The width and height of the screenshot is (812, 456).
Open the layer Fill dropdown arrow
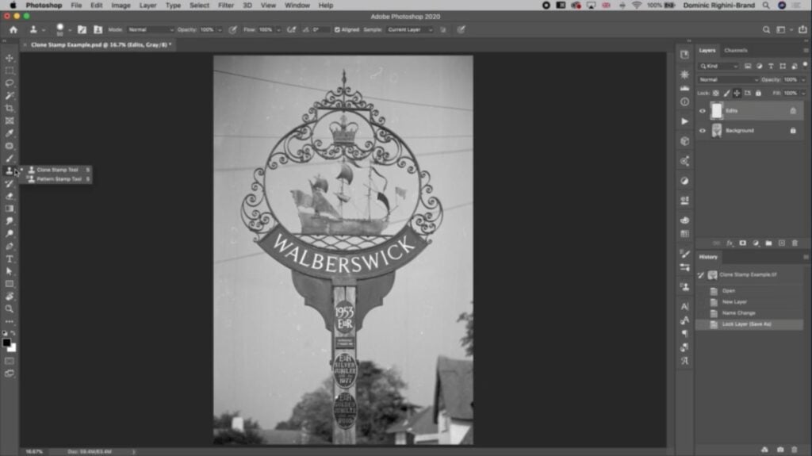(803, 94)
